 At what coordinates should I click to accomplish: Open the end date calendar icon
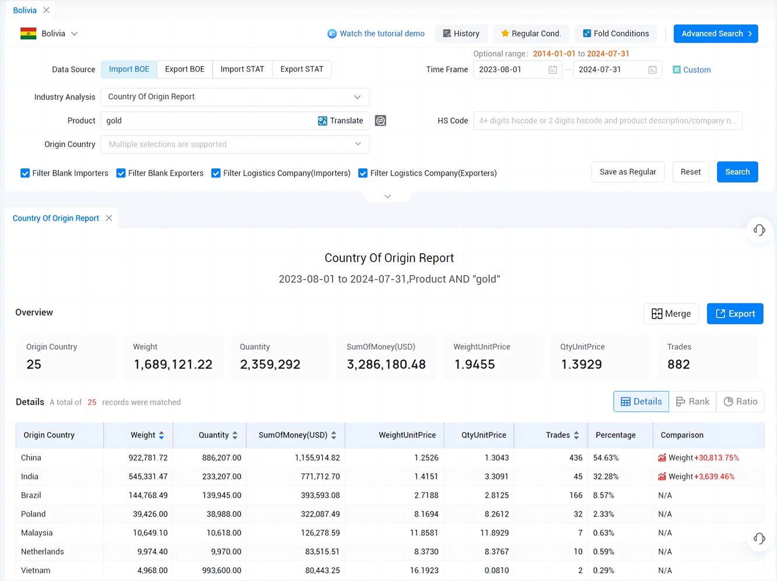pyautogui.click(x=652, y=70)
